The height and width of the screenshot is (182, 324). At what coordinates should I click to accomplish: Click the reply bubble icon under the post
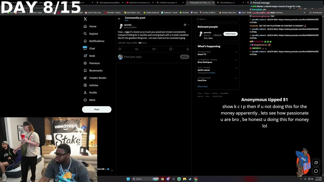point(120,49)
